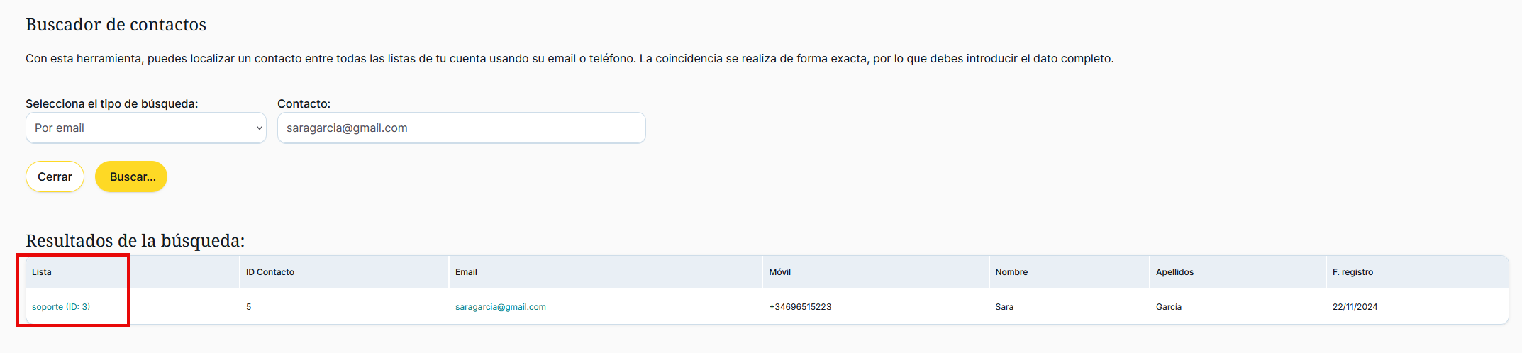Click the phone number +34696515223 cell
The width and height of the screenshot is (1522, 353).
point(800,307)
